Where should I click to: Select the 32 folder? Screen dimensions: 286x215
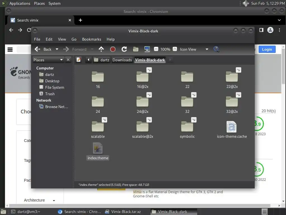click(187, 102)
